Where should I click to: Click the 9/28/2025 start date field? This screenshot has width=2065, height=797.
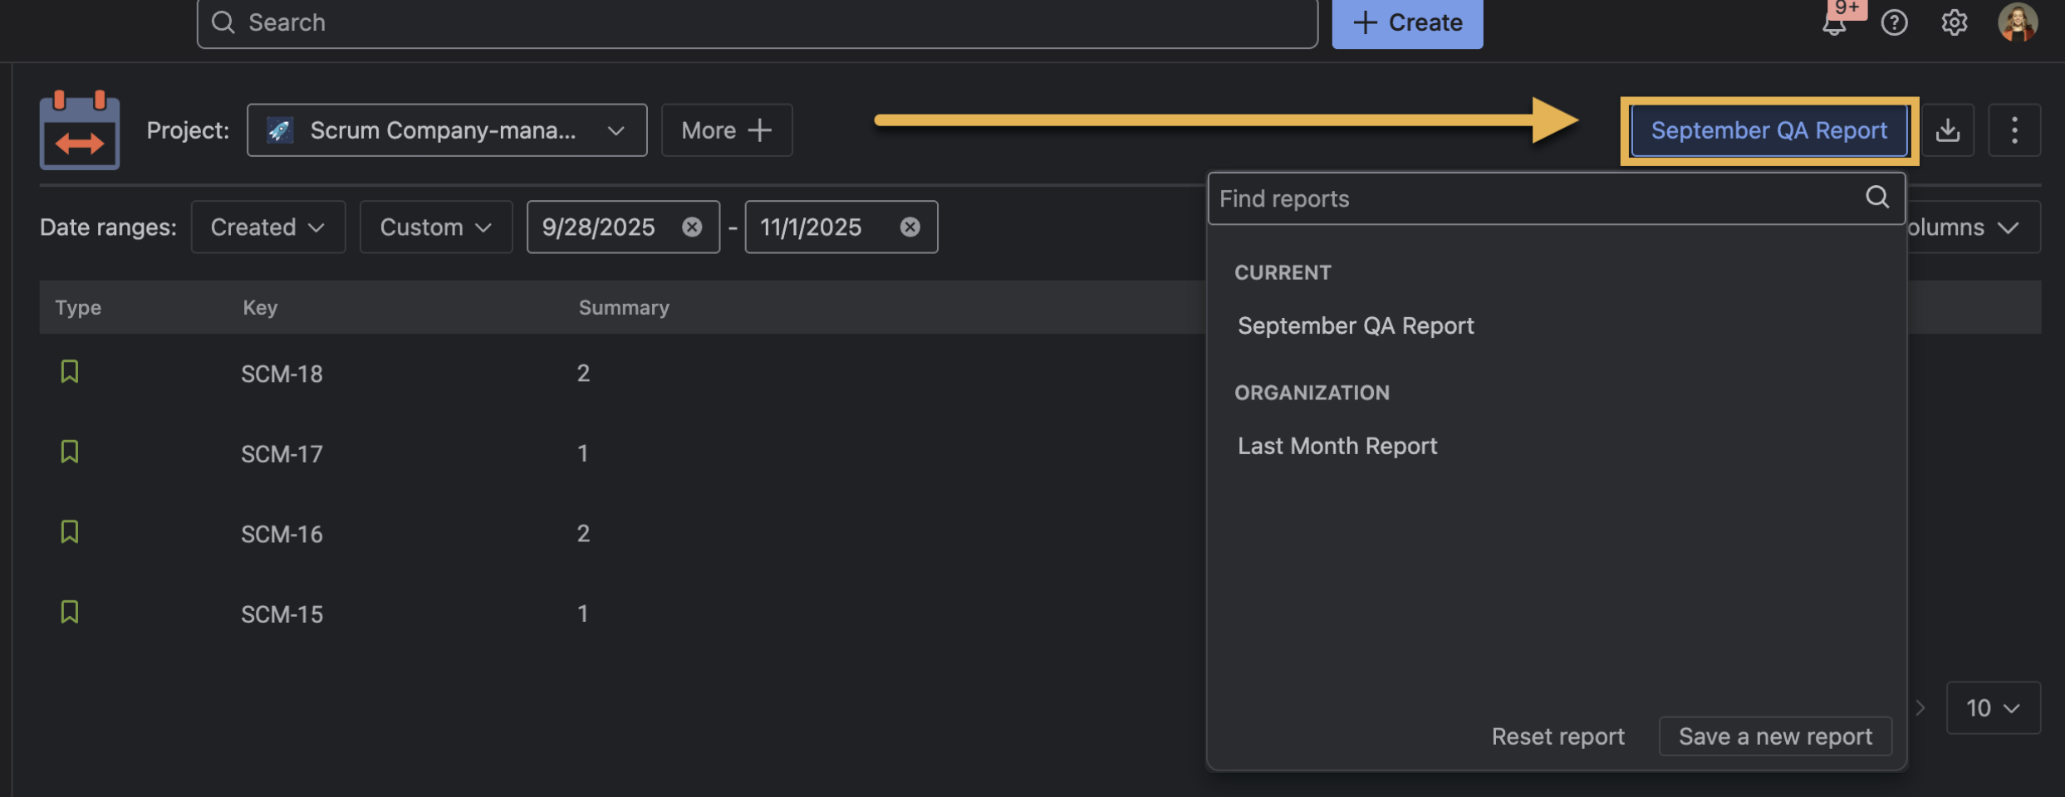tap(623, 227)
